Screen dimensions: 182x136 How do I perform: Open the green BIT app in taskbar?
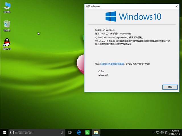[88, 132]
